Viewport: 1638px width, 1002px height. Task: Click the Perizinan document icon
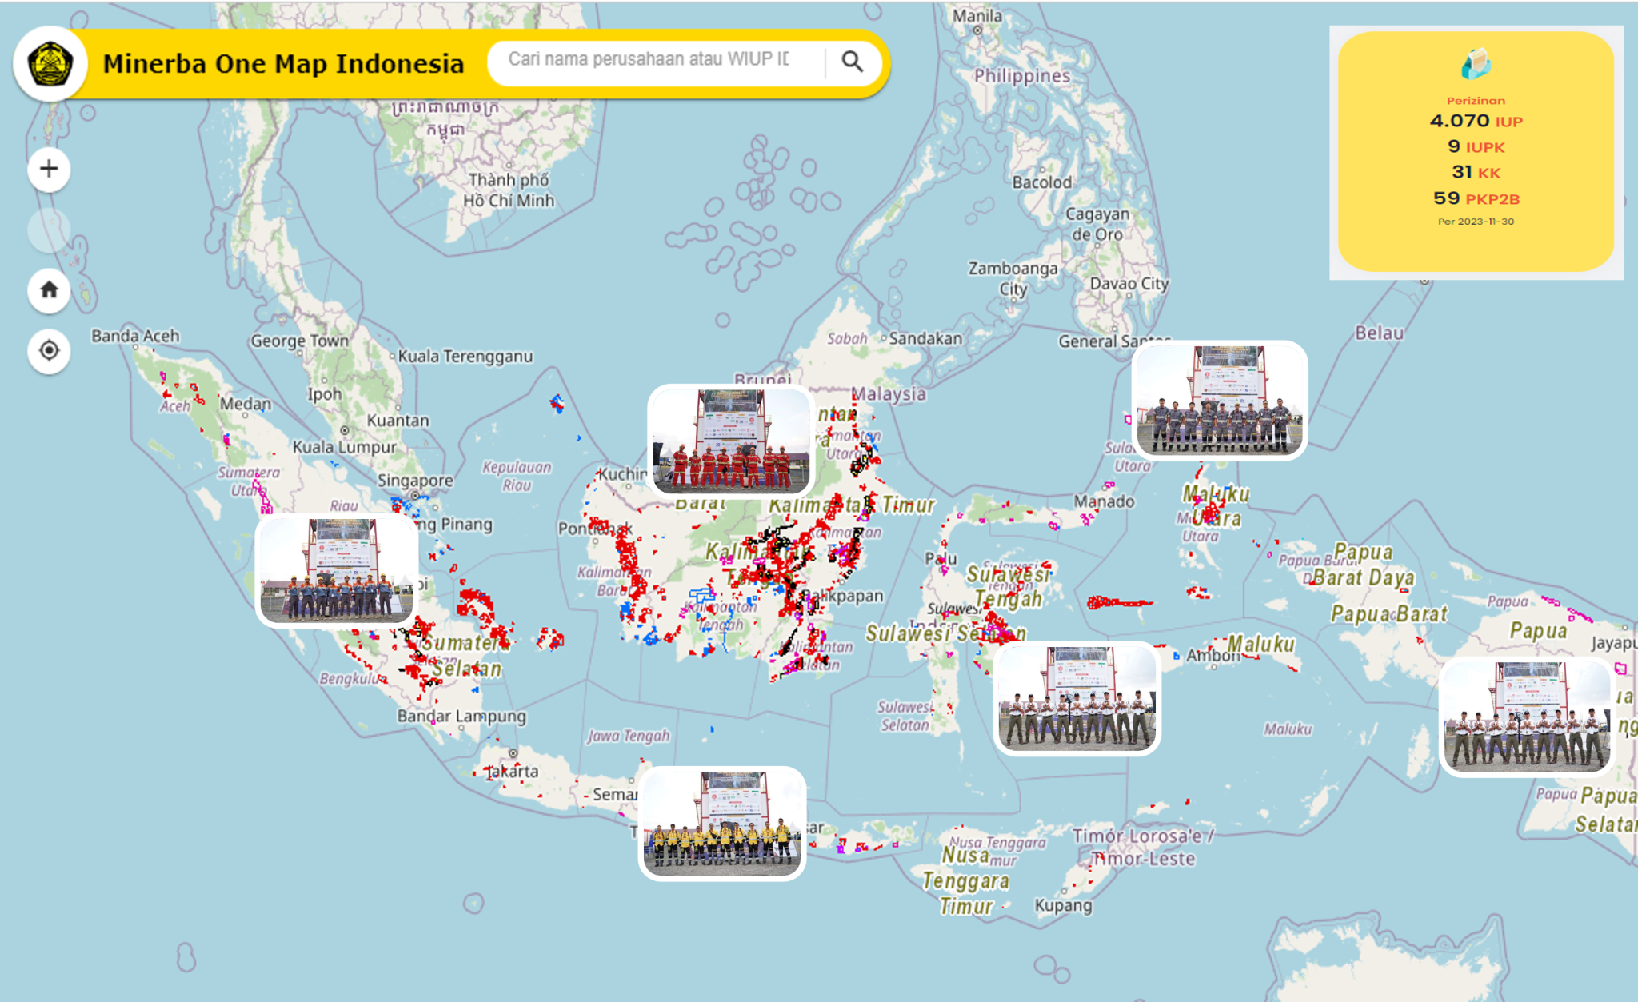[1475, 64]
